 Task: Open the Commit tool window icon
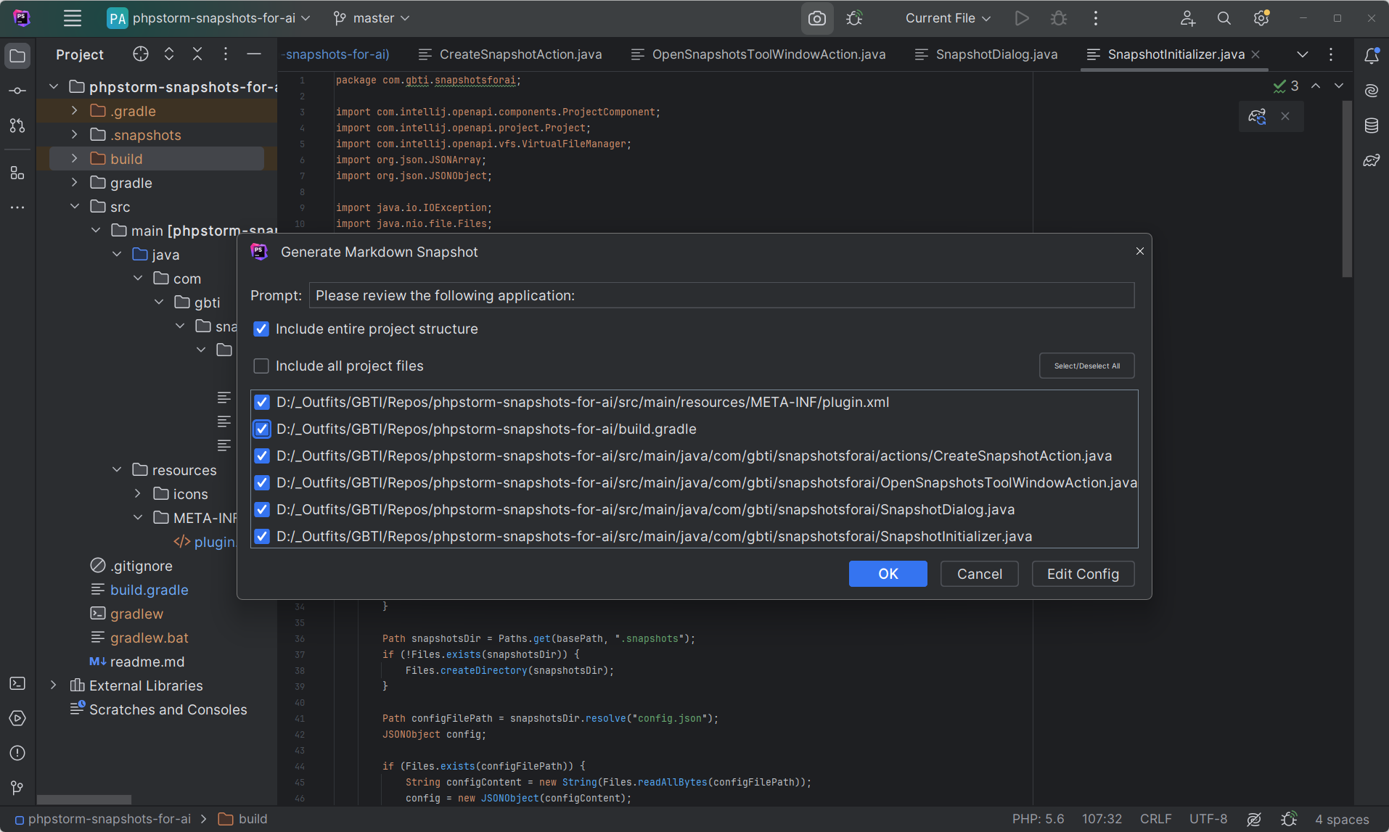pos(17,91)
